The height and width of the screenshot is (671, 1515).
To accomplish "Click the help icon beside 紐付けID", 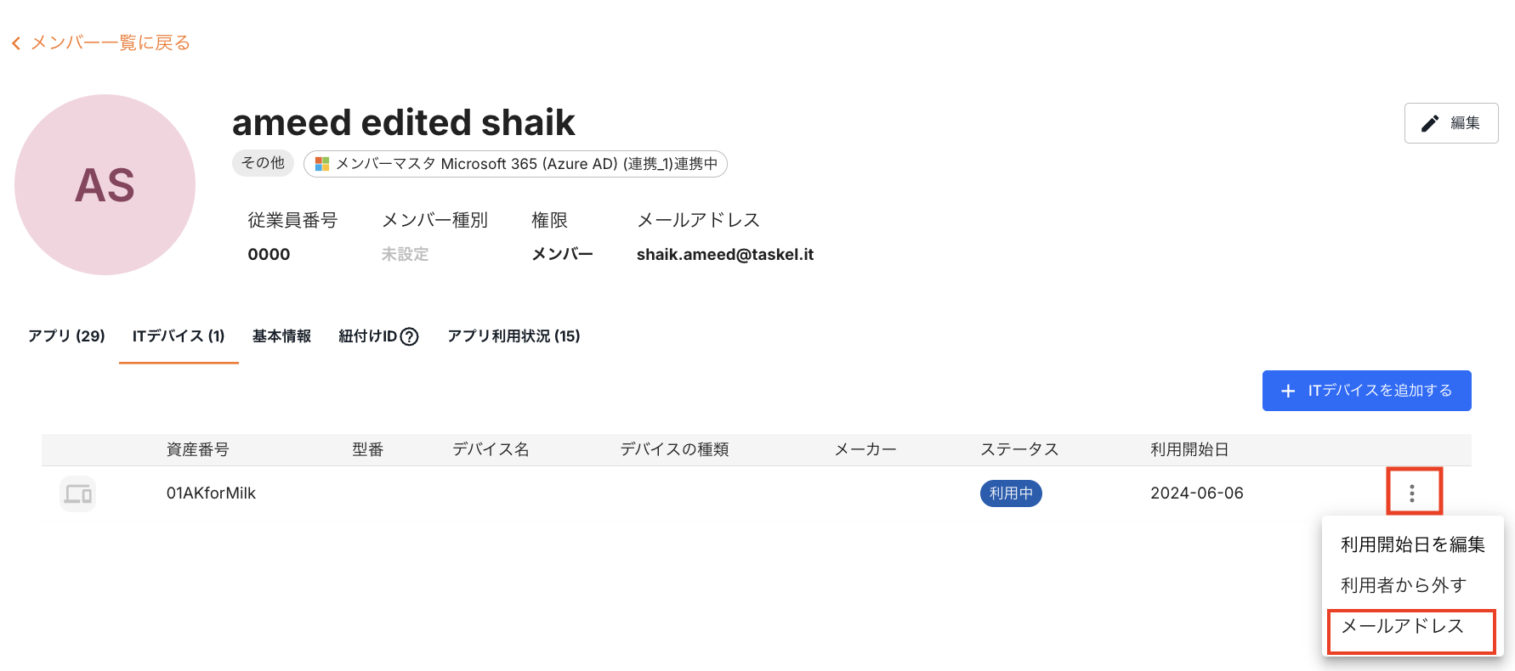I will pyautogui.click(x=409, y=337).
